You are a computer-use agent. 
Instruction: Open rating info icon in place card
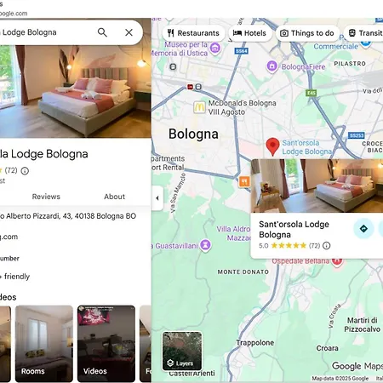(327, 246)
